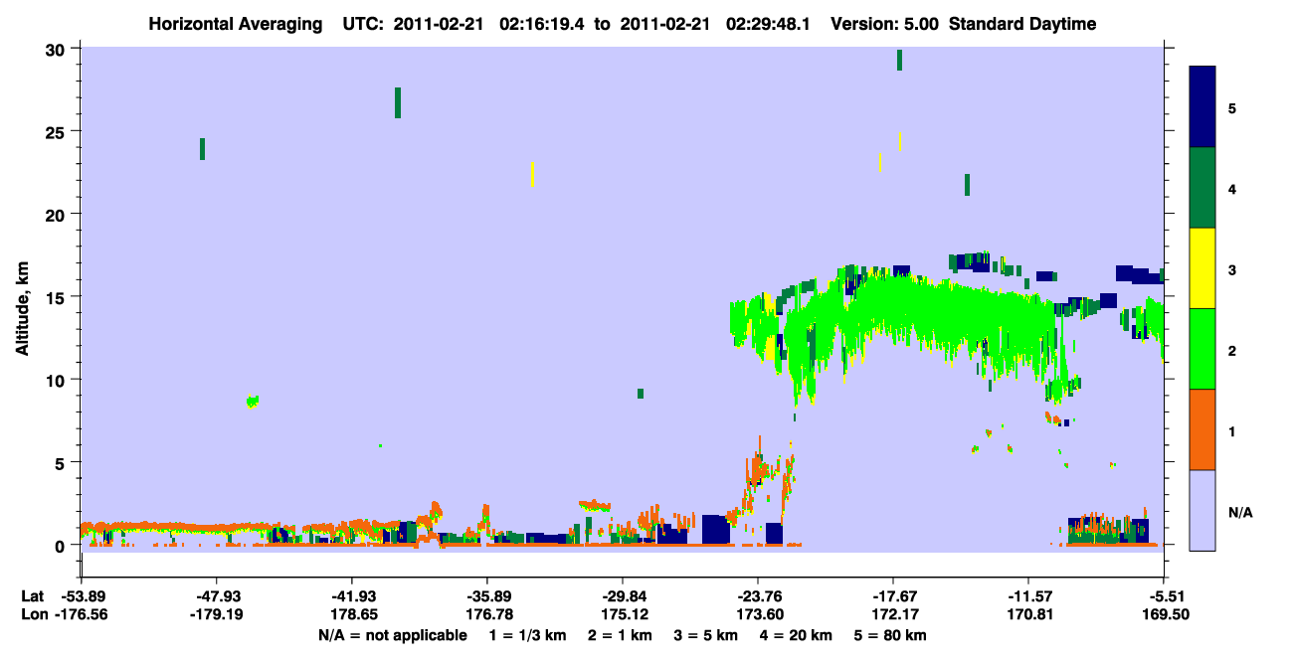
Task: Click the bright green color bar segment labeled 2
Action: (1202, 349)
